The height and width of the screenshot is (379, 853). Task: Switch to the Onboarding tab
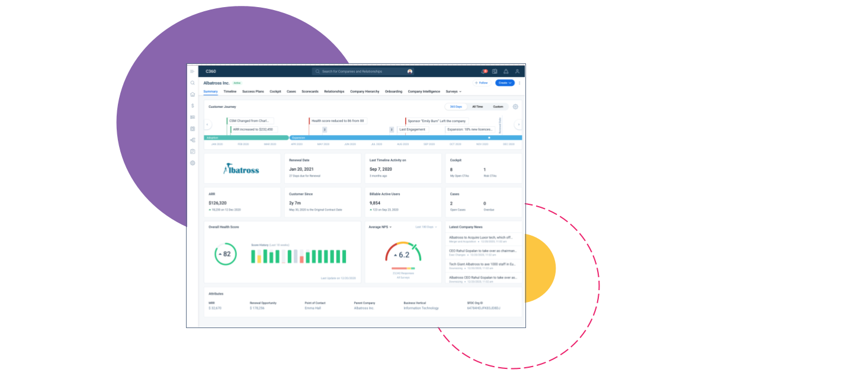(x=393, y=91)
